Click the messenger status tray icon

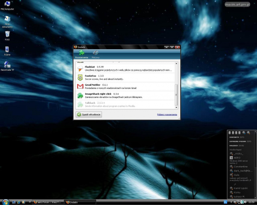pyautogui.click(x=235, y=202)
